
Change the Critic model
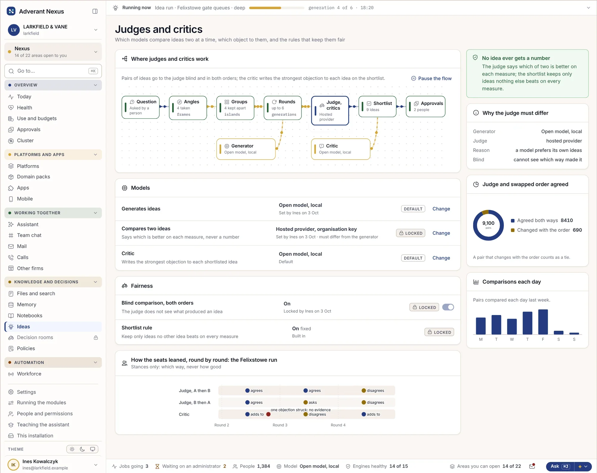pyautogui.click(x=441, y=258)
